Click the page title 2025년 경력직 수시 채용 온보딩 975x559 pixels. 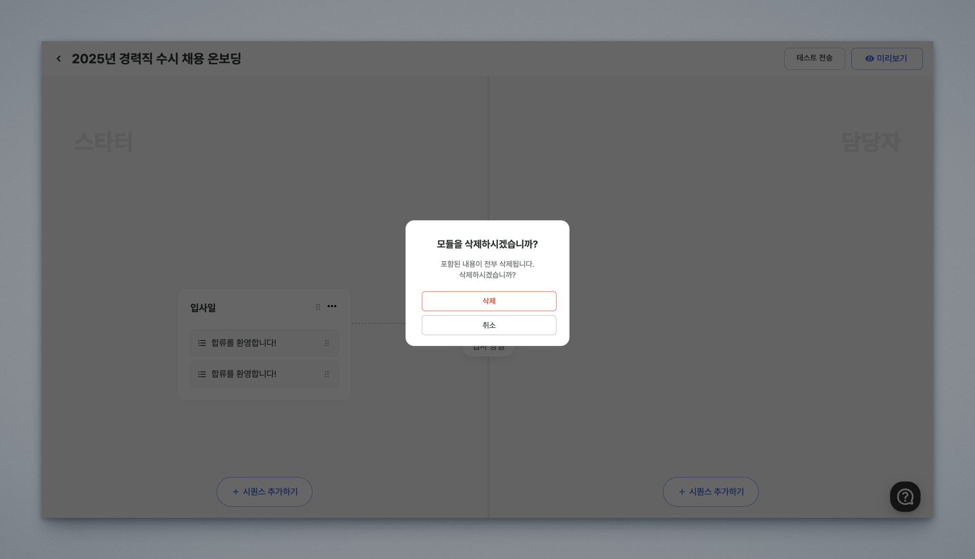156,59
